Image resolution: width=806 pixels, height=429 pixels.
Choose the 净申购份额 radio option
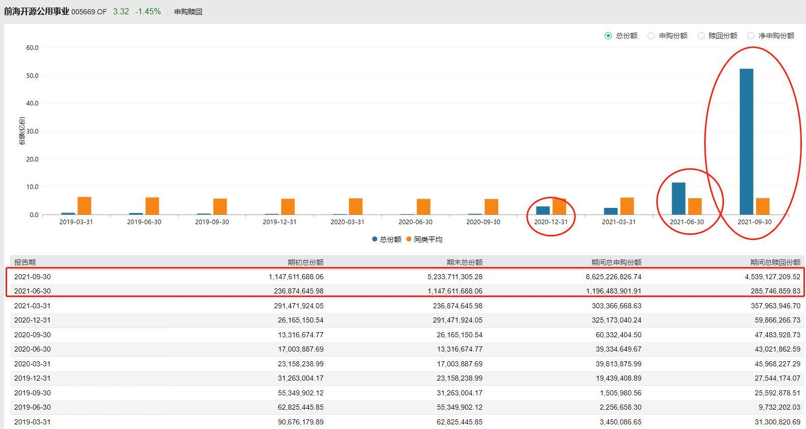point(751,36)
